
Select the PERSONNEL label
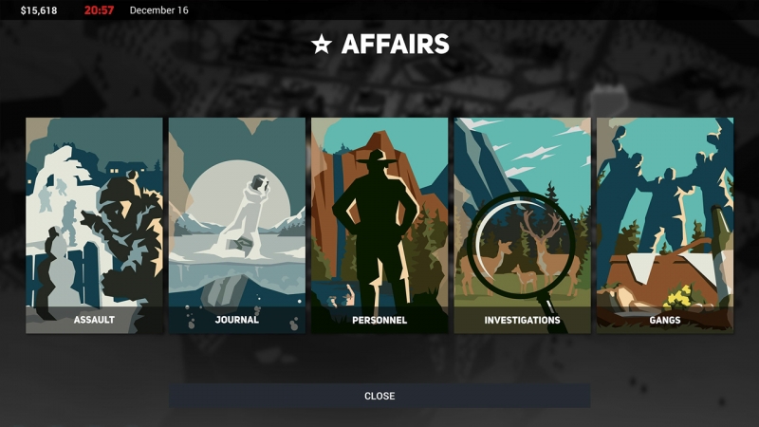pyautogui.click(x=379, y=320)
